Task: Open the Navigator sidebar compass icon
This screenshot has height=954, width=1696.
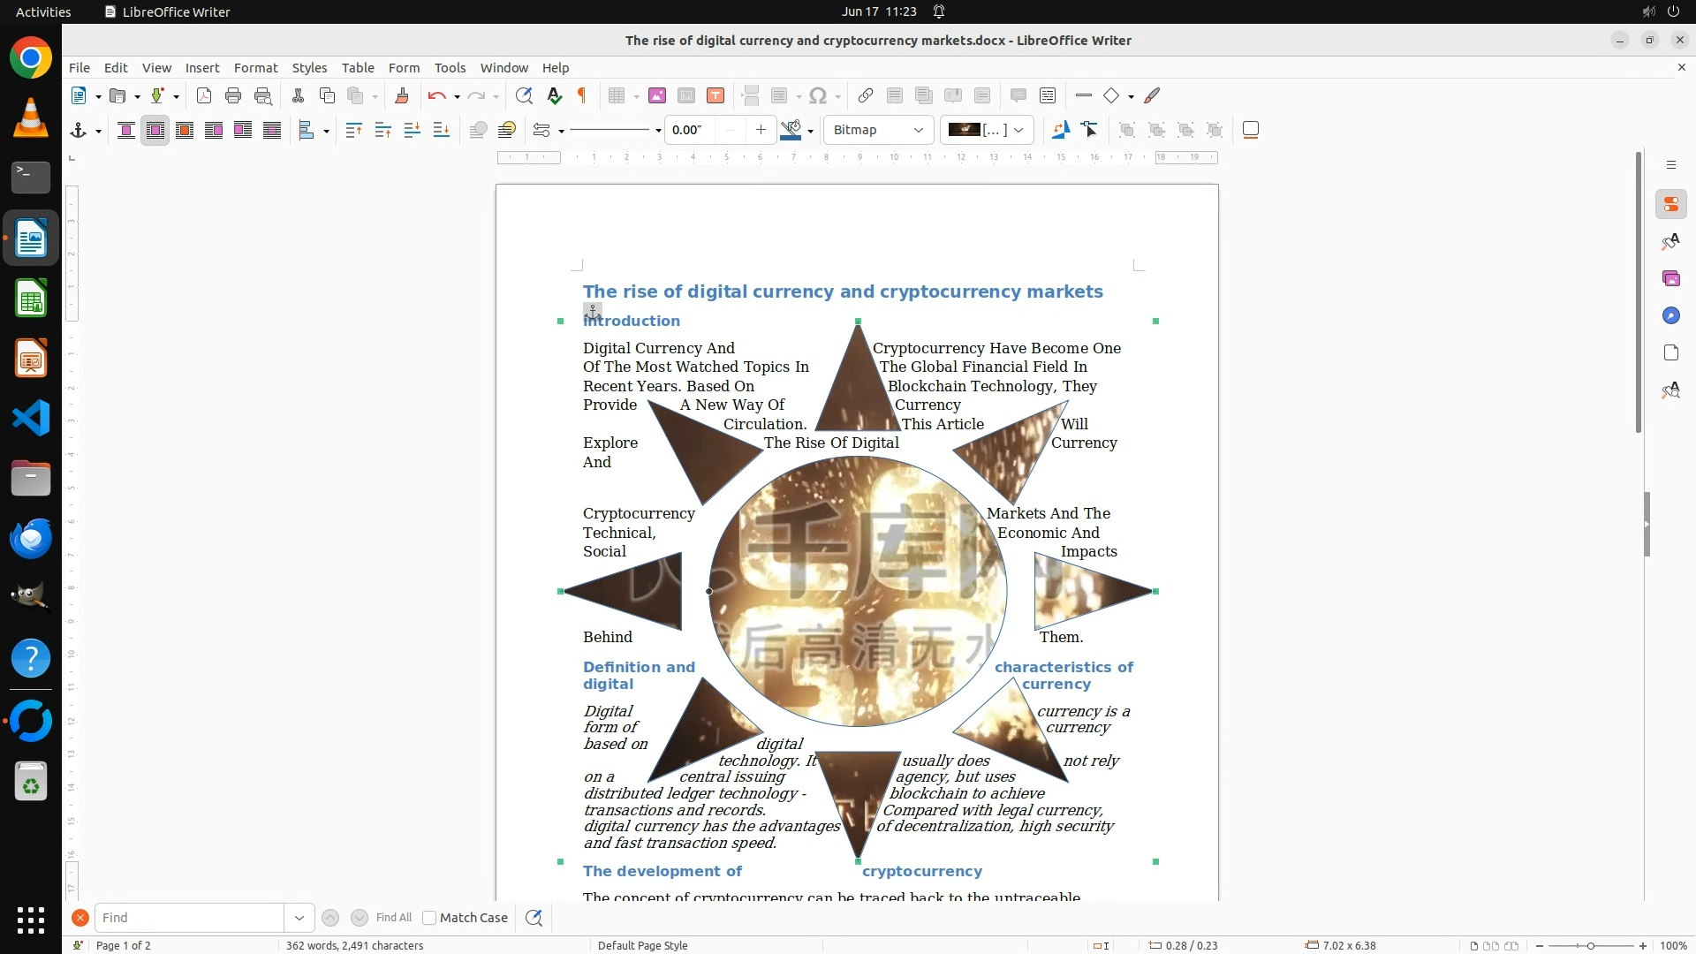Action: tap(1670, 316)
